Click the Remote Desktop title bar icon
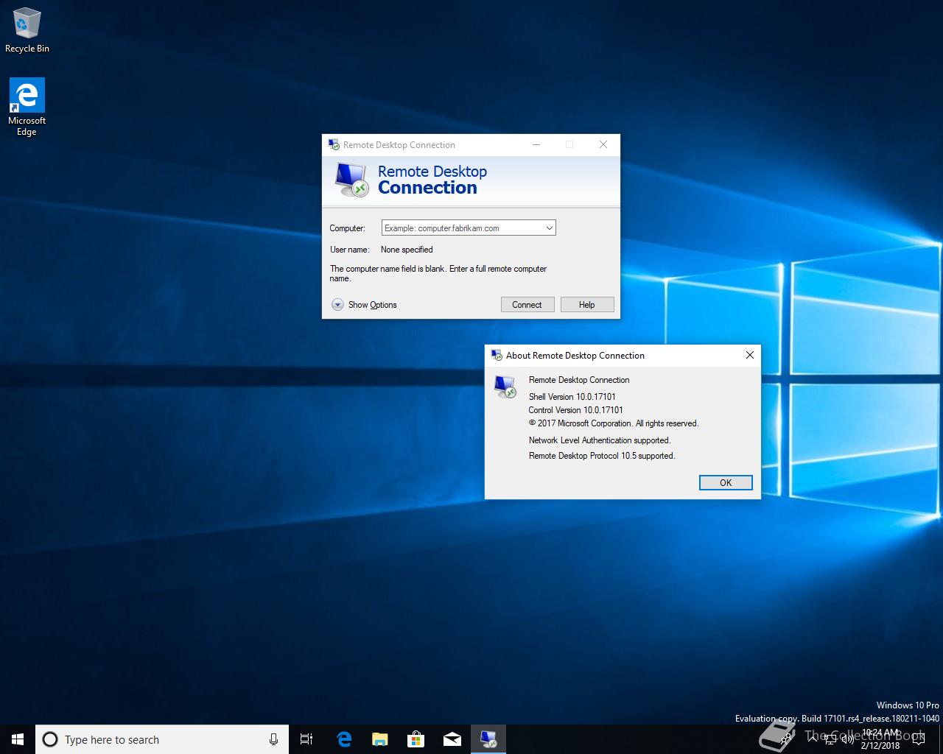 pos(334,145)
